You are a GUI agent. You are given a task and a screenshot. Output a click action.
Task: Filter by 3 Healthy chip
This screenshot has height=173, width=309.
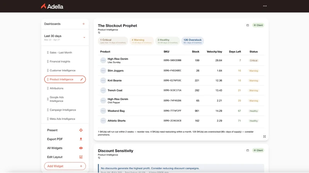(x=168, y=41)
